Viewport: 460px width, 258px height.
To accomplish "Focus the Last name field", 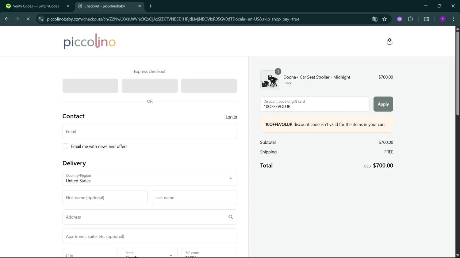I will [194, 198].
